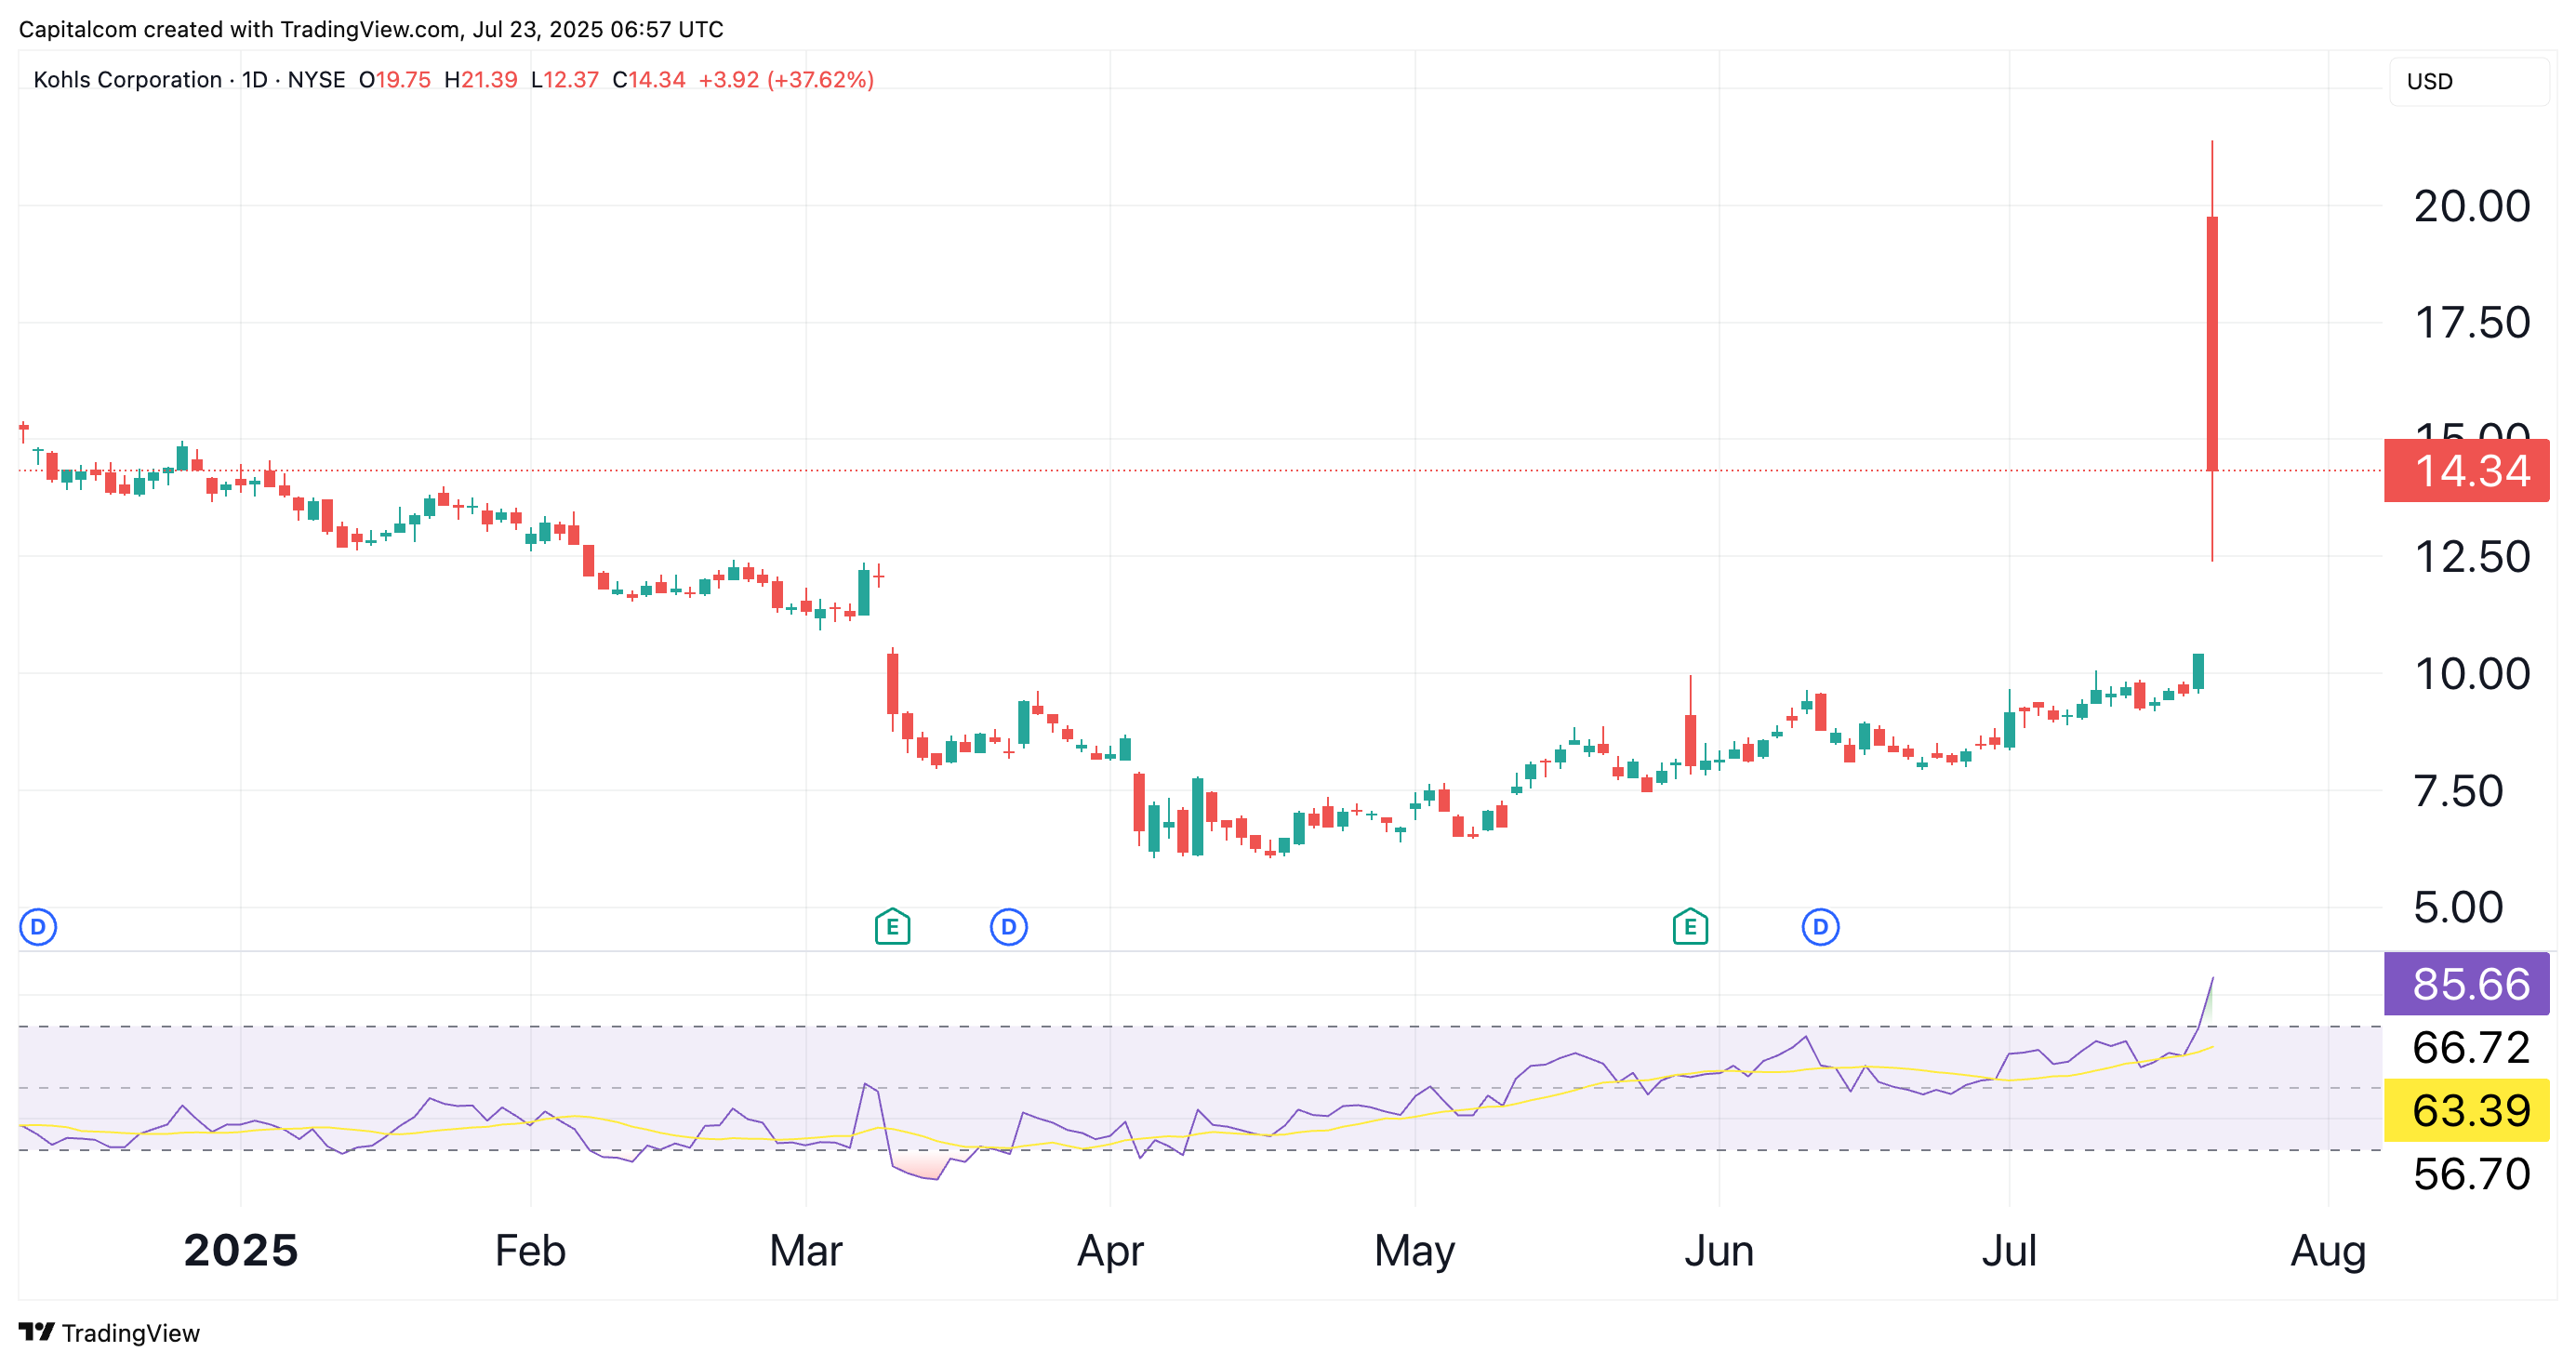2576x1365 pixels.
Task: Click the 5.00 price axis label
Action: 2457,907
